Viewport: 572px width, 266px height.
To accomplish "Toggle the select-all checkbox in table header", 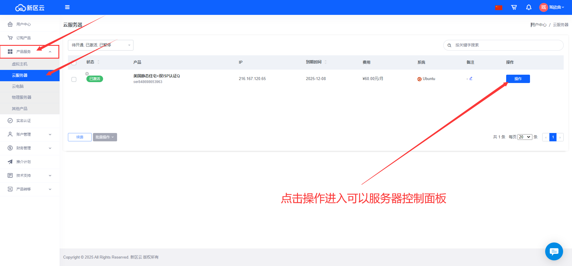I will tap(74, 62).
